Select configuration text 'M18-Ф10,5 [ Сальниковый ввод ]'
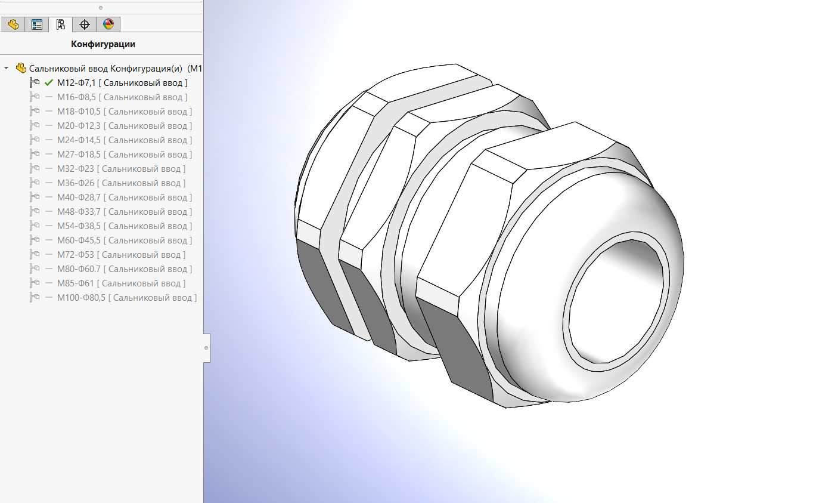The image size is (813, 503). pos(125,112)
